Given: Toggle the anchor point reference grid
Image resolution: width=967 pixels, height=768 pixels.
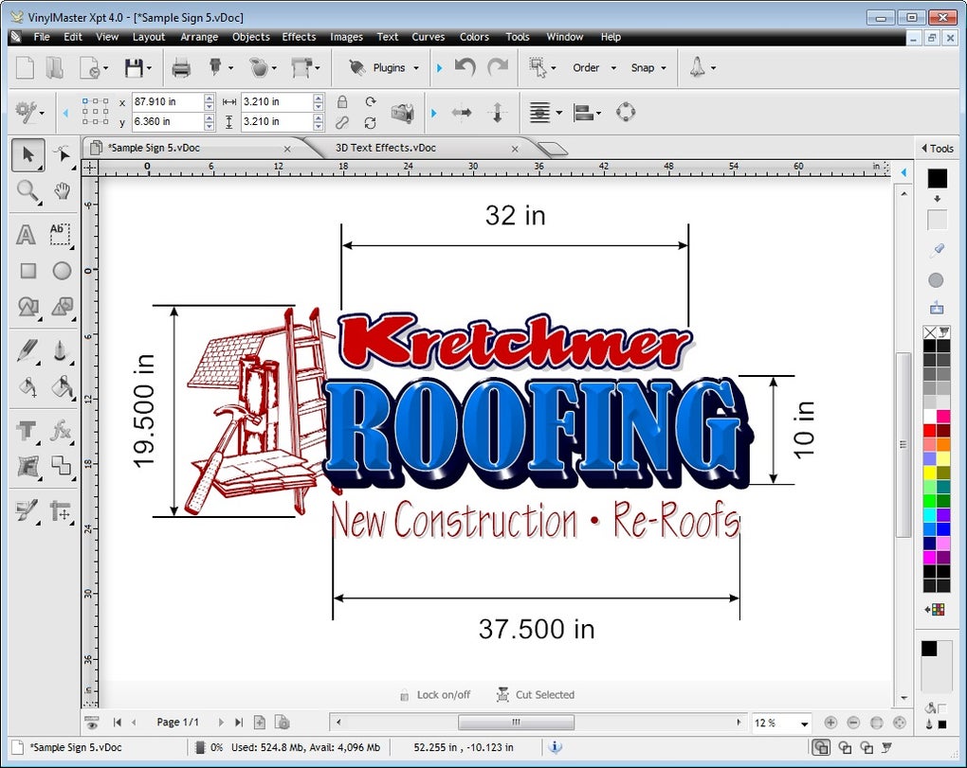Looking at the screenshot, I should click(96, 112).
